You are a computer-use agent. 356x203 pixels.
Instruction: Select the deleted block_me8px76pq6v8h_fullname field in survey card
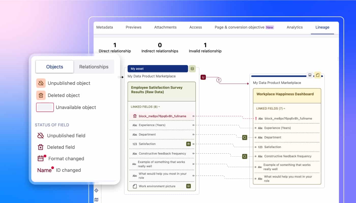point(162,116)
